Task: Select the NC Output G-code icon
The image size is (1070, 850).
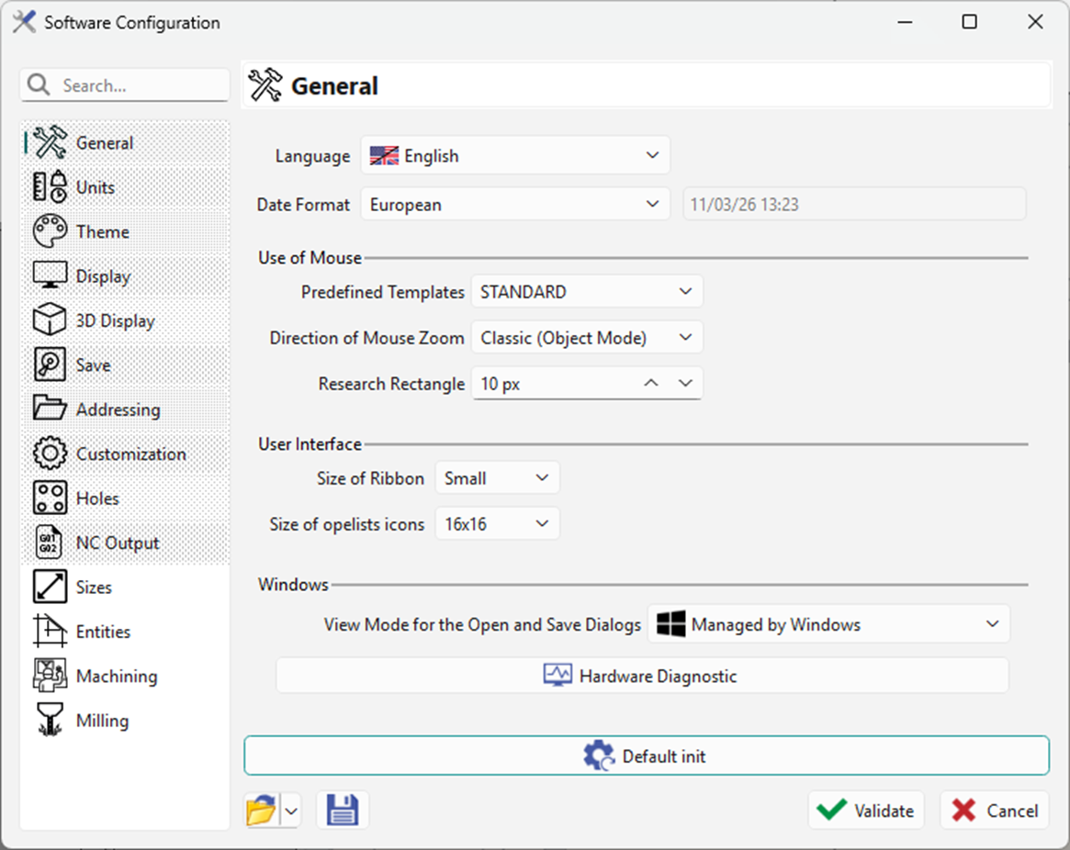Action: [x=50, y=542]
